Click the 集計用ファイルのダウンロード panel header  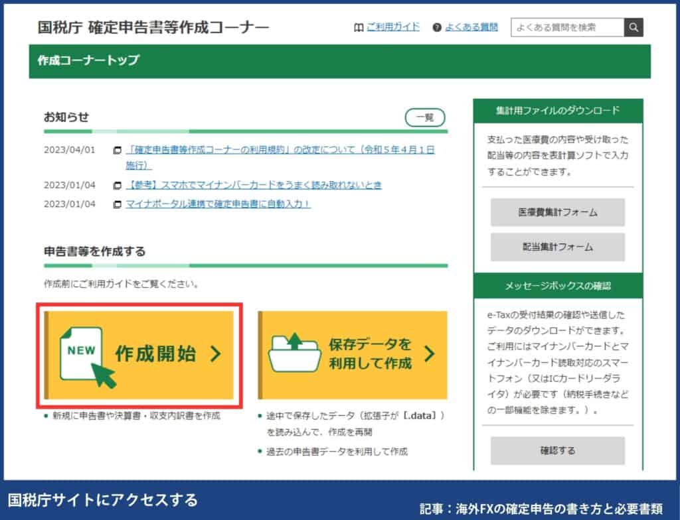click(558, 111)
